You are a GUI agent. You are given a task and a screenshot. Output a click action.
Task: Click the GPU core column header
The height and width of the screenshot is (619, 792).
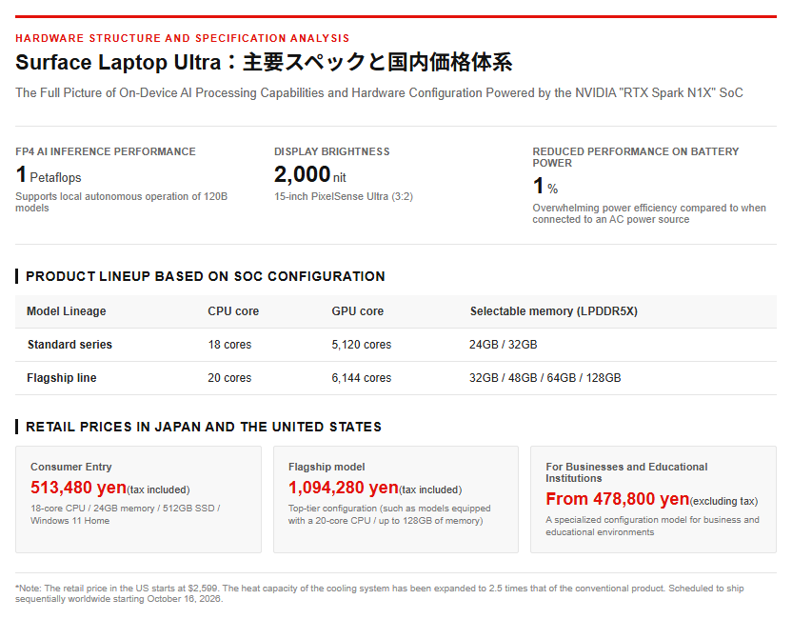(x=358, y=311)
